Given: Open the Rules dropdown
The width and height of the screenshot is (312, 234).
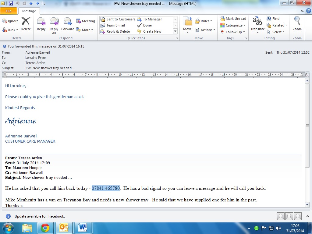Looking at the screenshot, I should [204, 21].
